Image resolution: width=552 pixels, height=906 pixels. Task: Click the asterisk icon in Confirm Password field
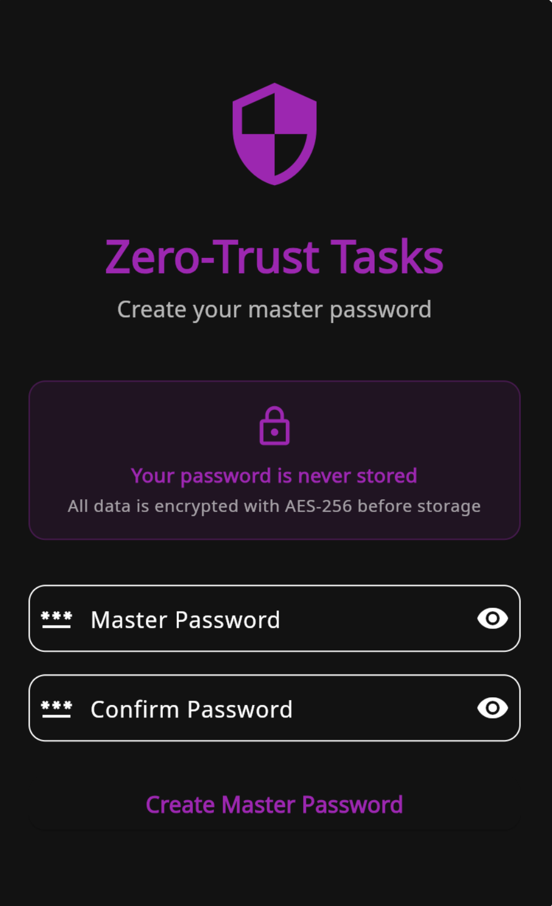coord(56,708)
